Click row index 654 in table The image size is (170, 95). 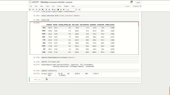[44, 49]
